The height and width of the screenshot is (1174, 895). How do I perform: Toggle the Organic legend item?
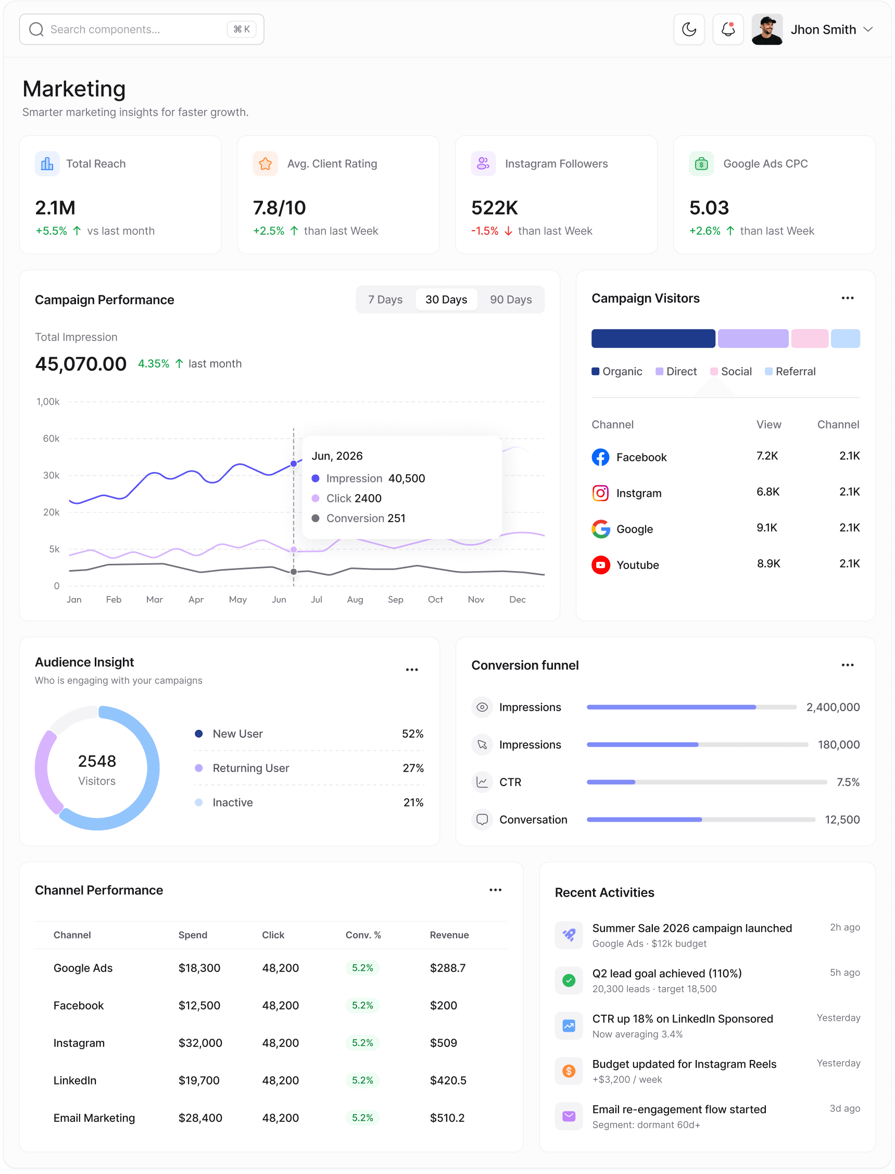pos(617,371)
